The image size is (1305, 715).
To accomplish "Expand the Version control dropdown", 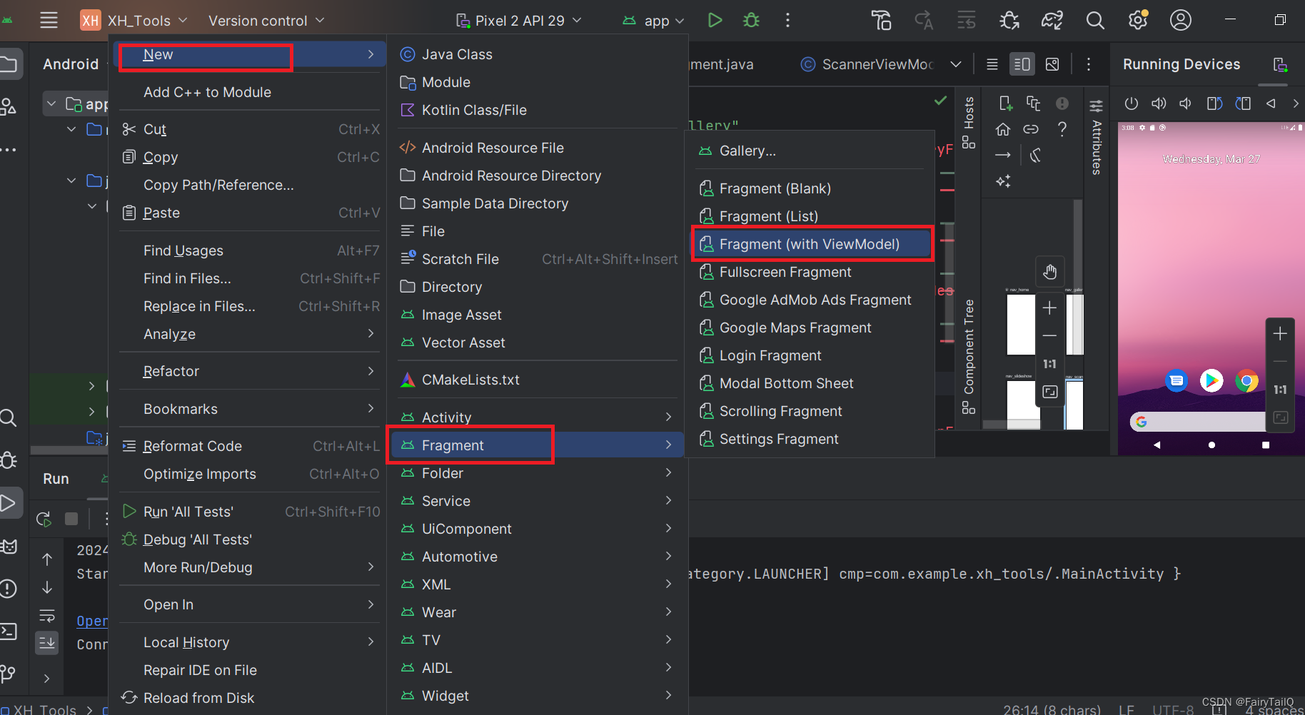I will (266, 20).
